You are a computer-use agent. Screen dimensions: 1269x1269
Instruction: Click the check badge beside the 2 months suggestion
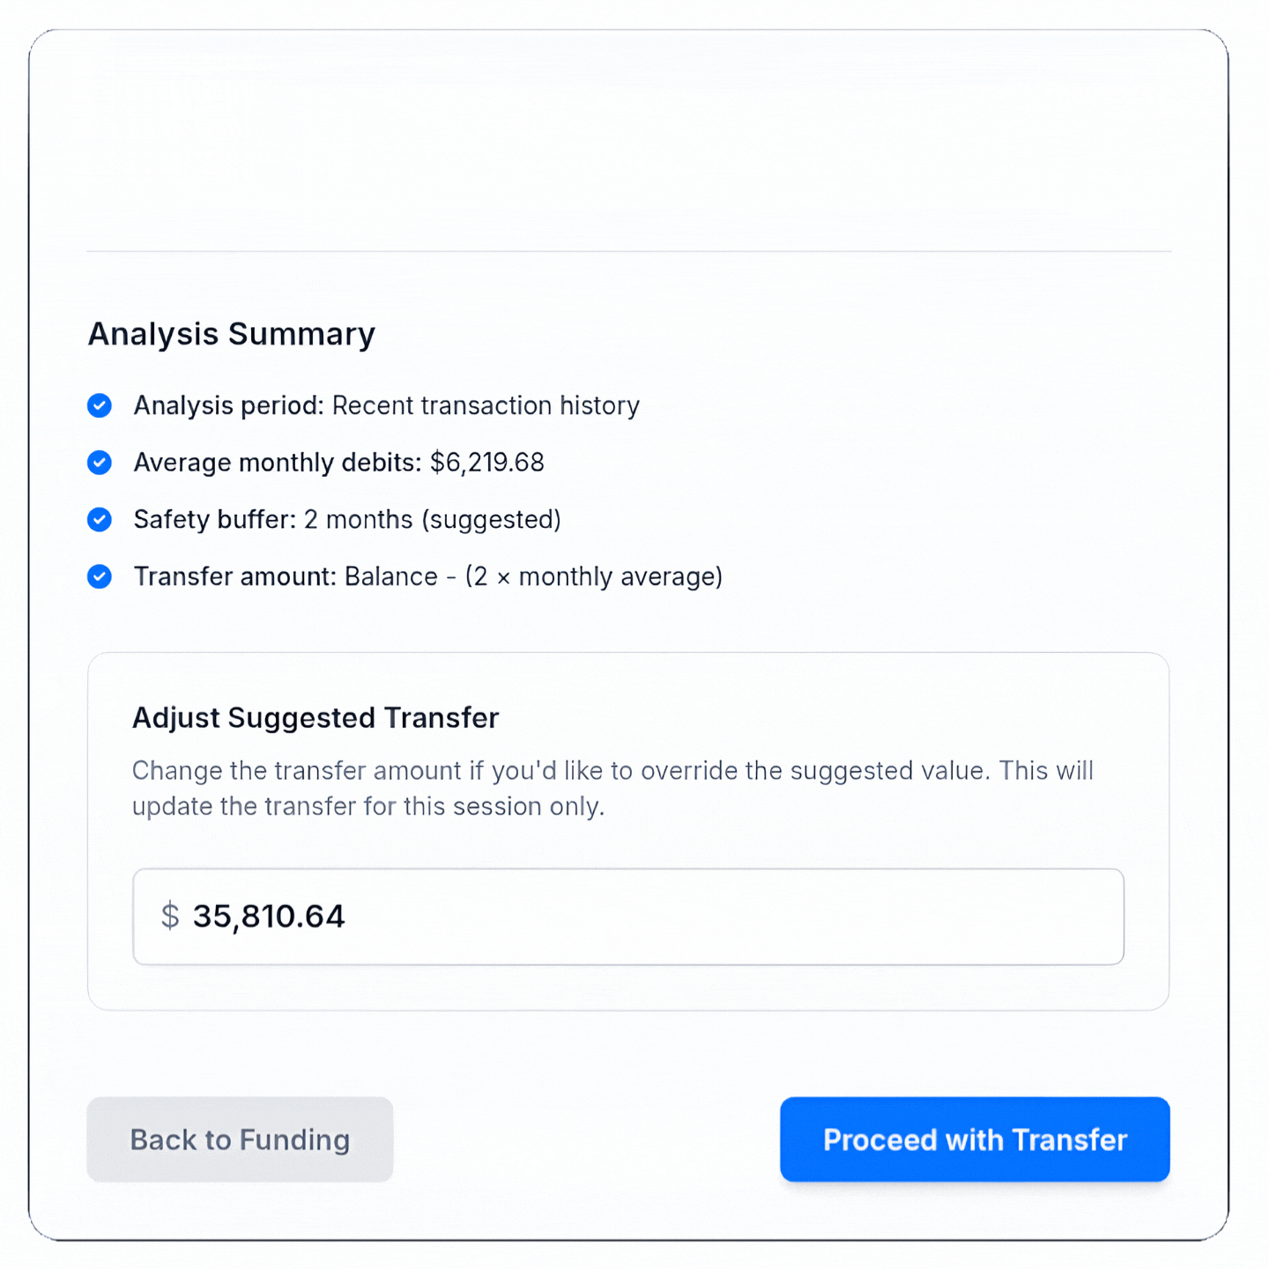coord(100,519)
